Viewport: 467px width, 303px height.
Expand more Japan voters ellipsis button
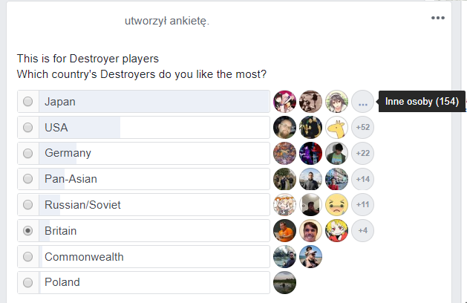[363, 102]
